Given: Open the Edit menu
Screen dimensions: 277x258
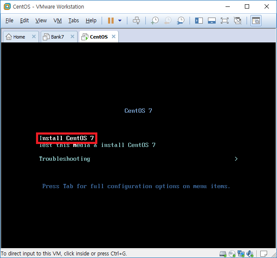Looking at the screenshot, I should 24,21.
